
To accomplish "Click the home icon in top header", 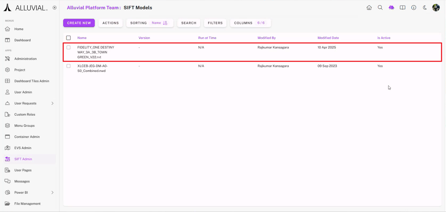I will click(369, 8).
